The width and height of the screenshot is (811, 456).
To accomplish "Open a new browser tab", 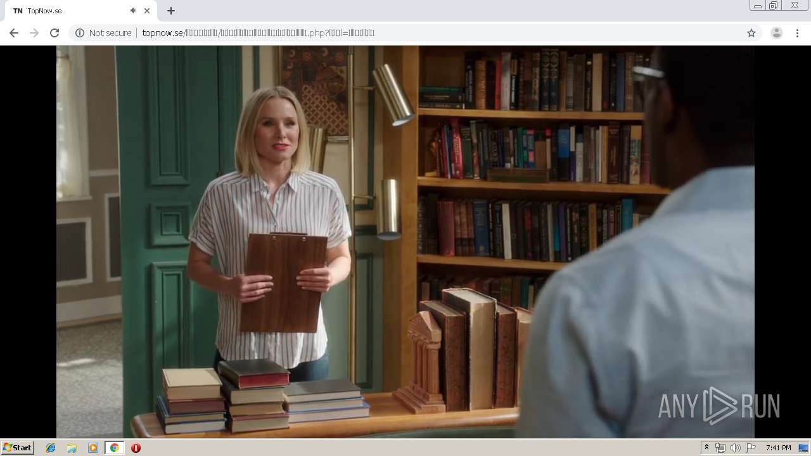I will [171, 11].
